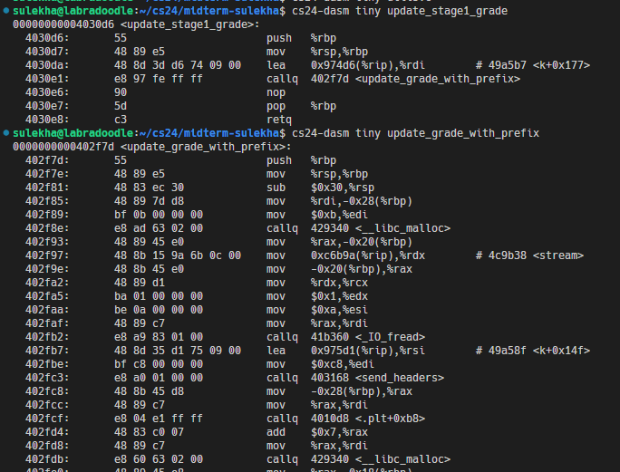Viewport: 620px width, 472px height.
Task: Click the <update_stage1_grade>: function header
Action: point(189,24)
